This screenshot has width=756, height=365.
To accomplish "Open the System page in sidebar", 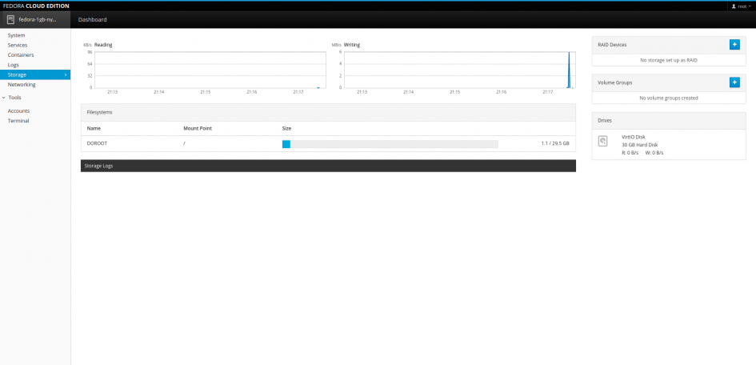I will pos(16,35).
